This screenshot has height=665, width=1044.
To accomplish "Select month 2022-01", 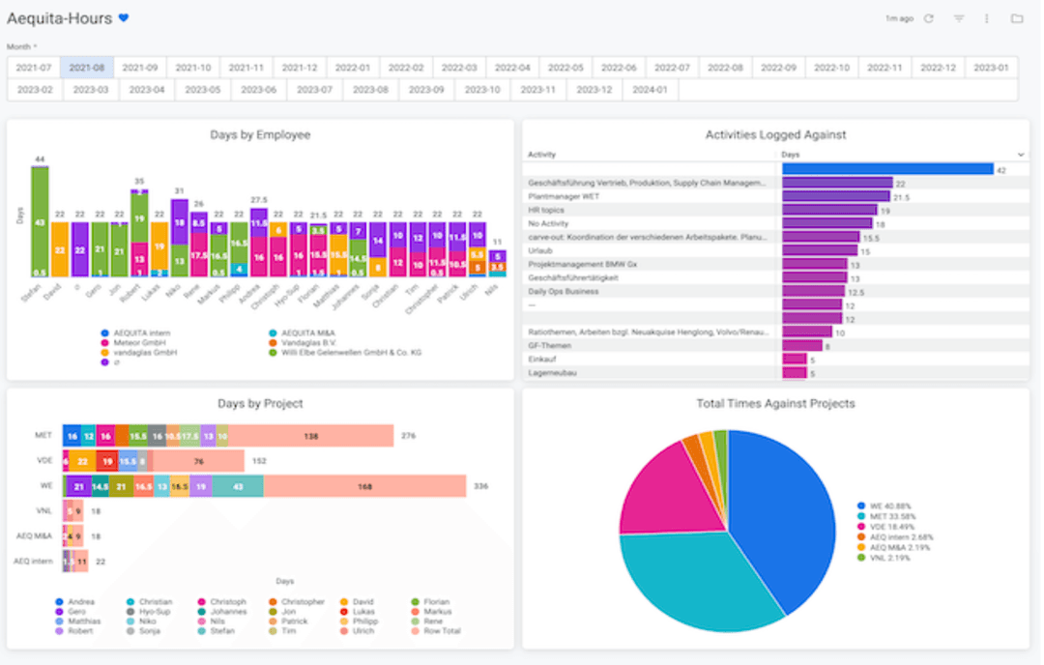I will click(353, 68).
